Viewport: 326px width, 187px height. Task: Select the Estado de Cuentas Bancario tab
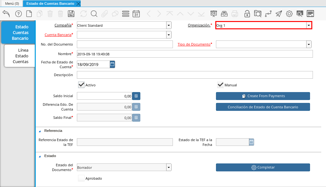pyautogui.click(x=50, y=4)
